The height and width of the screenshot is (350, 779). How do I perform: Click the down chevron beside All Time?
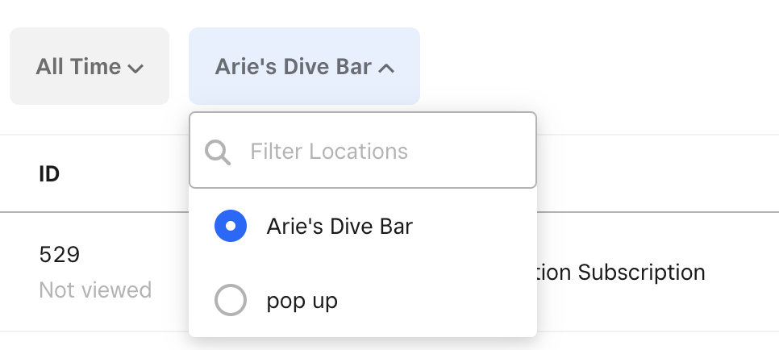point(135,69)
